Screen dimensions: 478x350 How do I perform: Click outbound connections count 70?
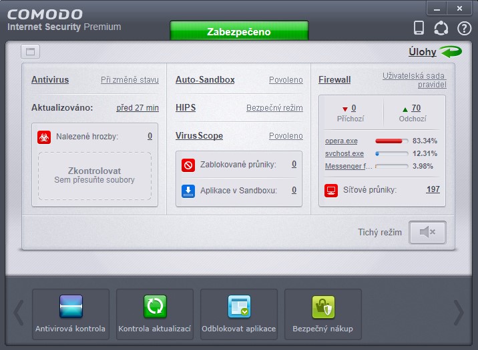[x=416, y=108]
